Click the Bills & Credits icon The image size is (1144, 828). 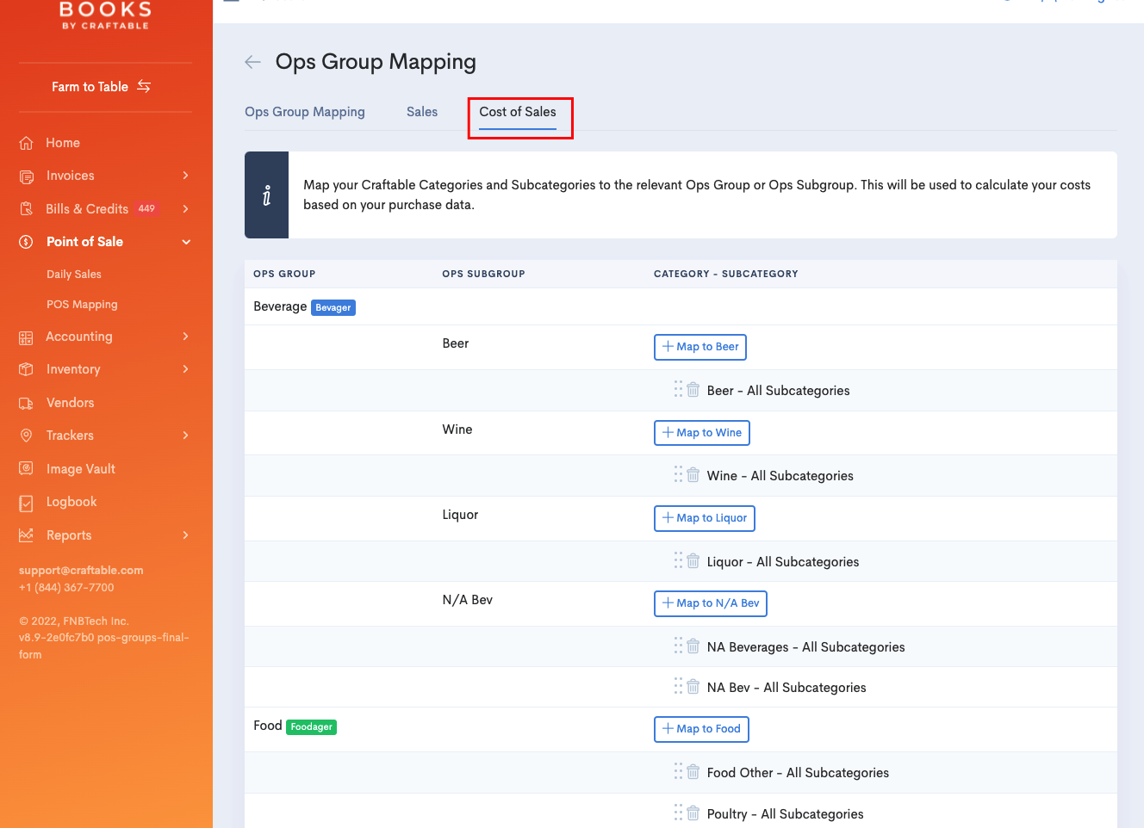(x=26, y=208)
